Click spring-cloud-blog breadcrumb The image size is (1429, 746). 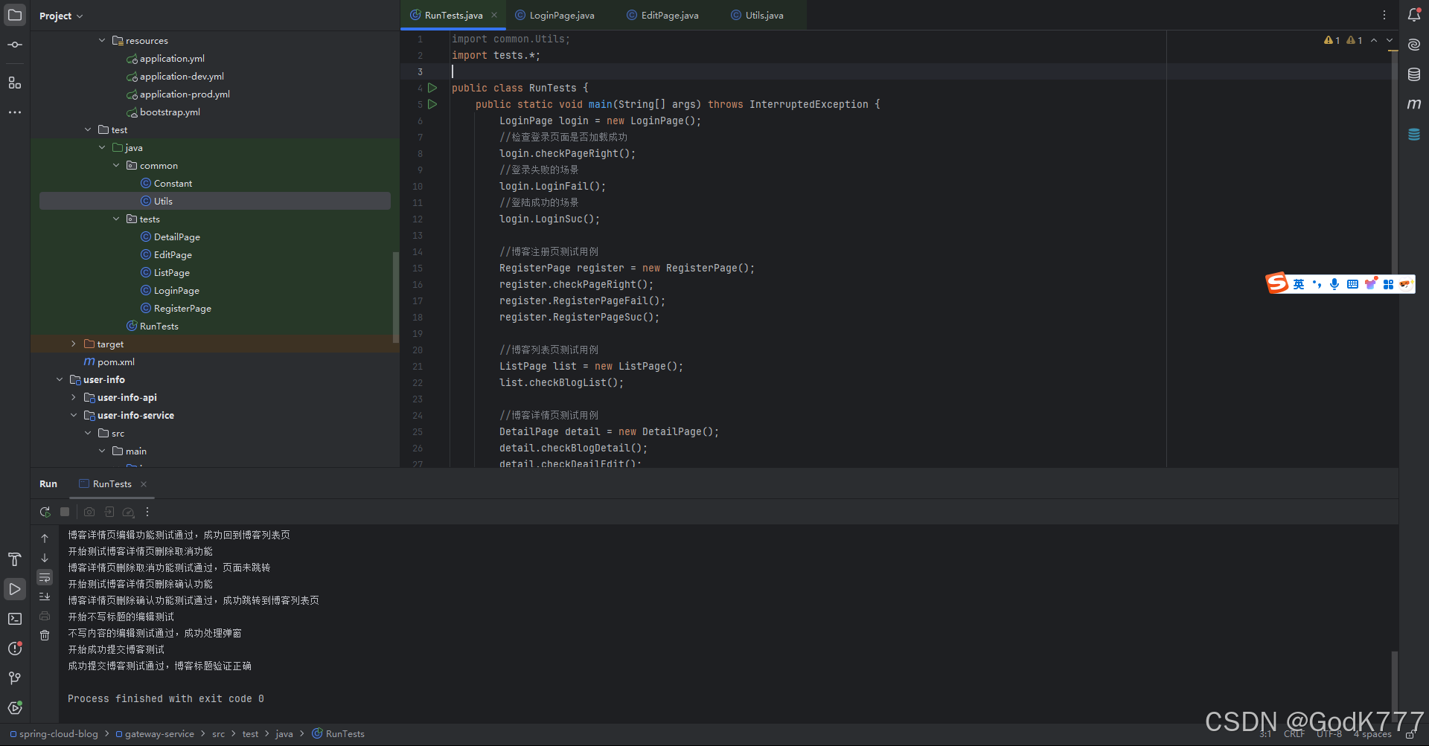point(58,734)
